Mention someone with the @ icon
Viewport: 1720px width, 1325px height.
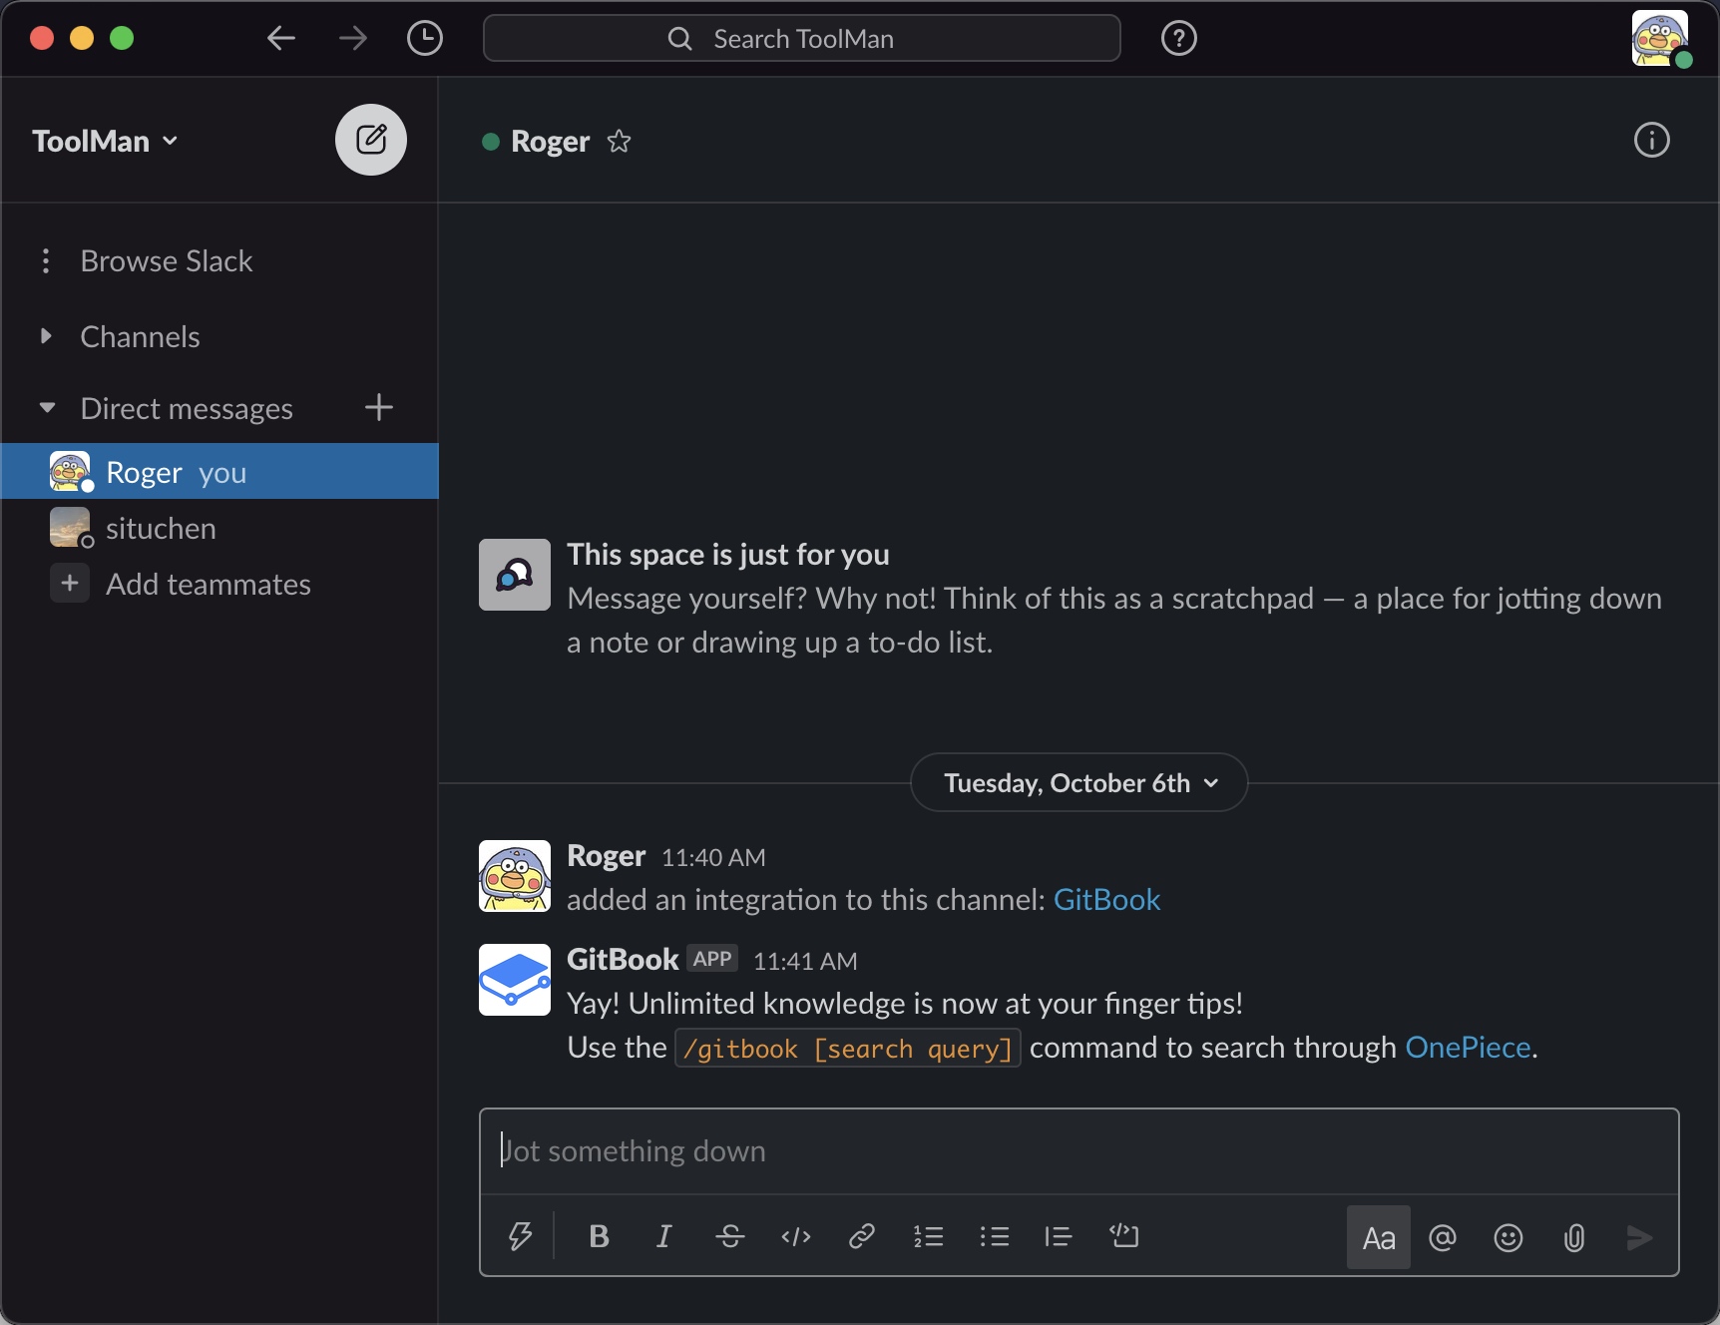point(1443,1238)
